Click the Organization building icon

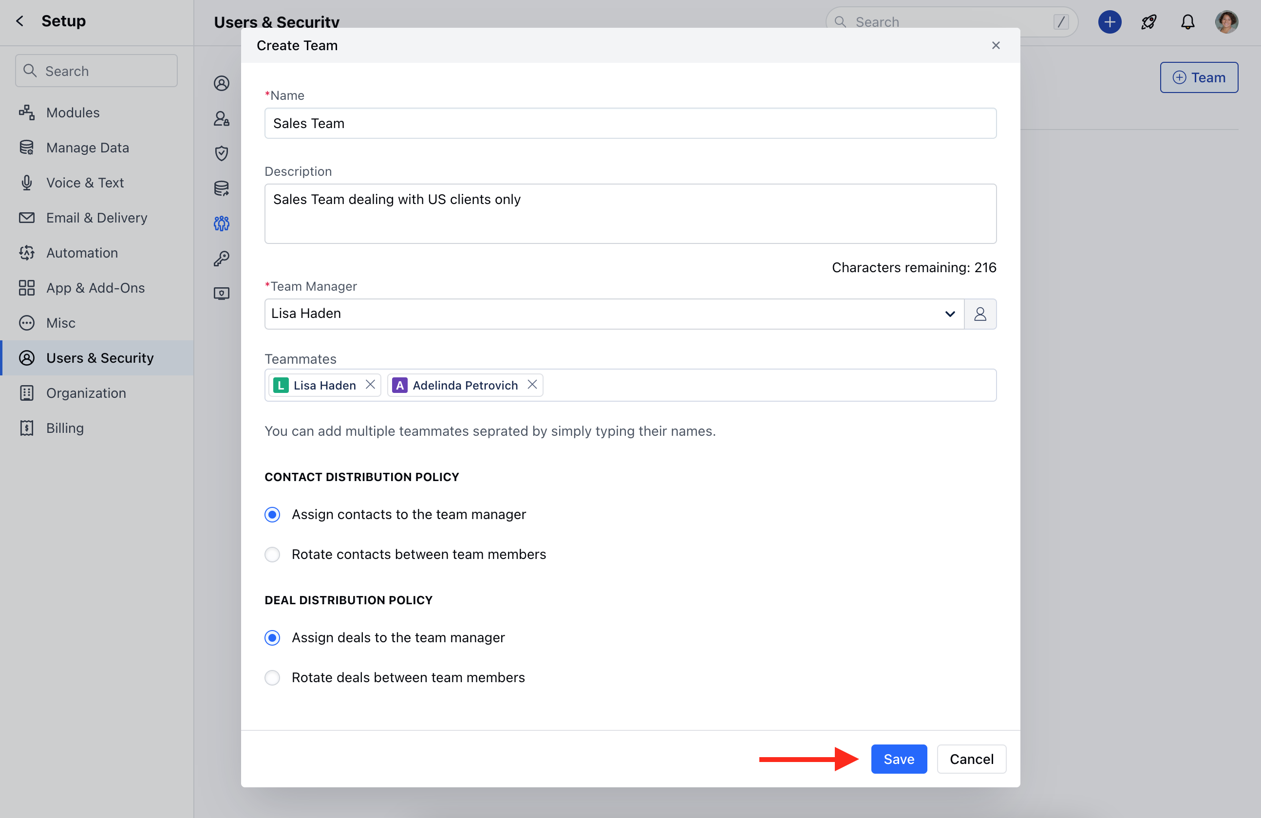click(26, 392)
